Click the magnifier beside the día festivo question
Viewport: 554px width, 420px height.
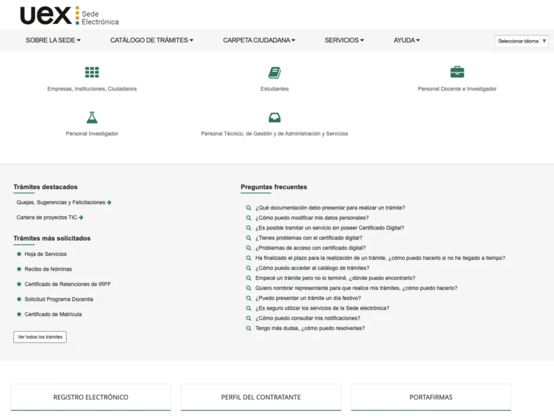[249, 298]
